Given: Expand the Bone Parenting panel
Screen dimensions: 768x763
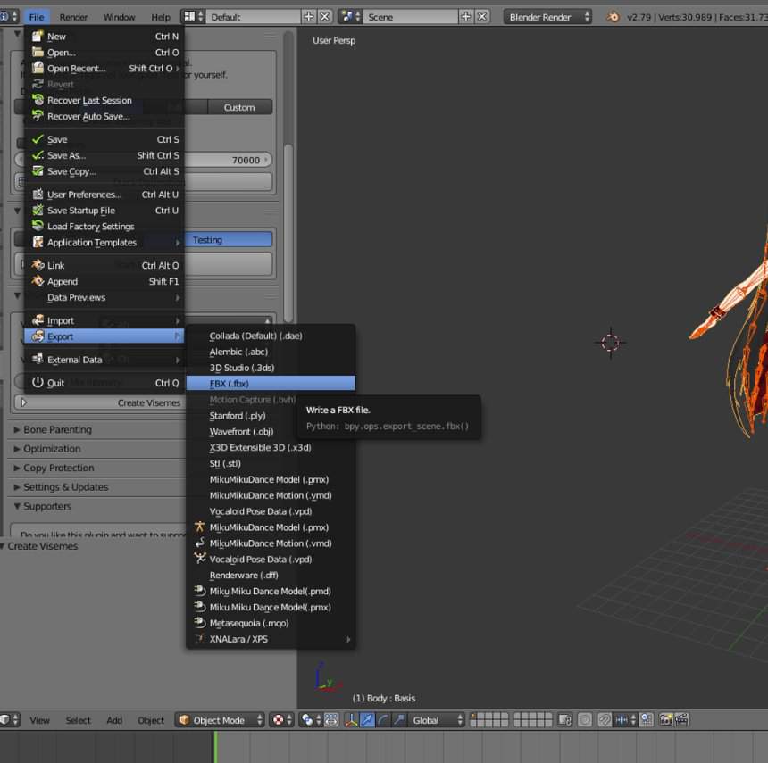Looking at the screenshot, I should coord(57,430).
